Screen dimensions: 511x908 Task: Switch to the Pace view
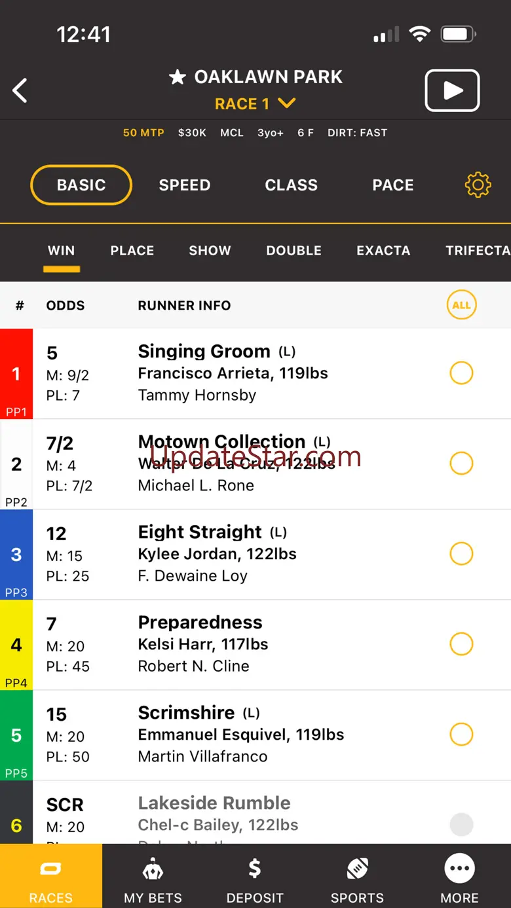(393, 185)
